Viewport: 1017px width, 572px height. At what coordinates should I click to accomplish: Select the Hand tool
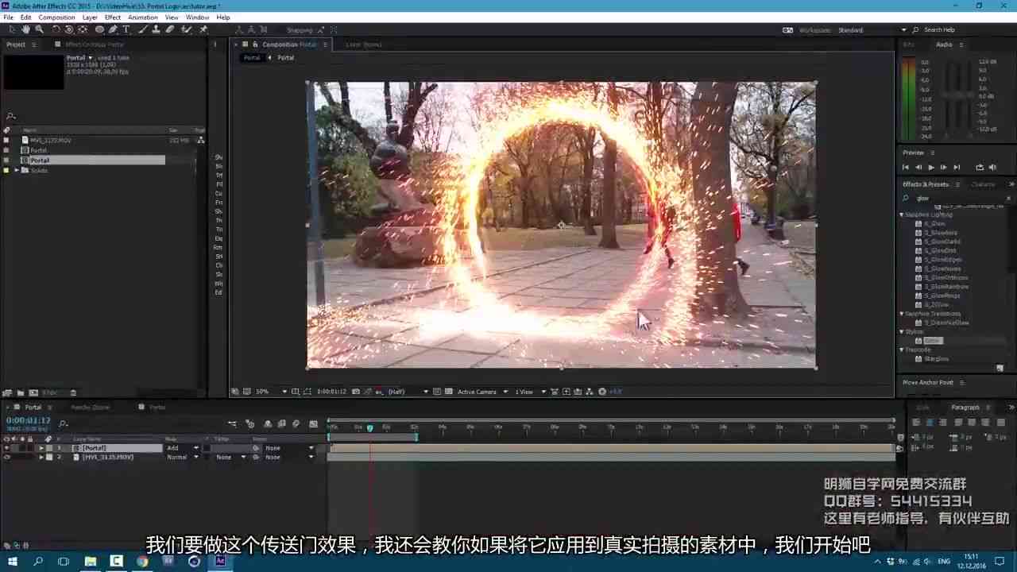pyautogui.click(x=25, y=29)
